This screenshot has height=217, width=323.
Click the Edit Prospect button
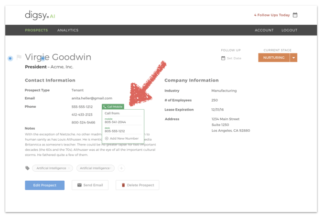click(44, 185)
